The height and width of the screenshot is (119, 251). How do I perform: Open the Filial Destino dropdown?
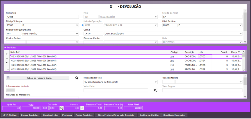click(x=240, y=25)
